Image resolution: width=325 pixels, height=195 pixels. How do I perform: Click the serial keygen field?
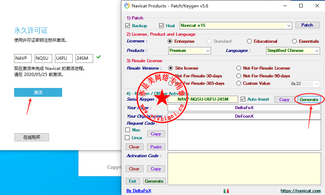click(203, 99)
